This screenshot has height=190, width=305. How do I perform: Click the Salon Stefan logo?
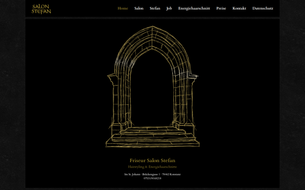pyautogui.click(x=41, y=9)
